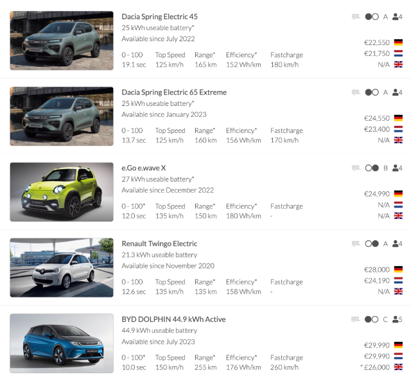
Task: Click seats icon for e.Go e.wave X
Action: (397, 168)
